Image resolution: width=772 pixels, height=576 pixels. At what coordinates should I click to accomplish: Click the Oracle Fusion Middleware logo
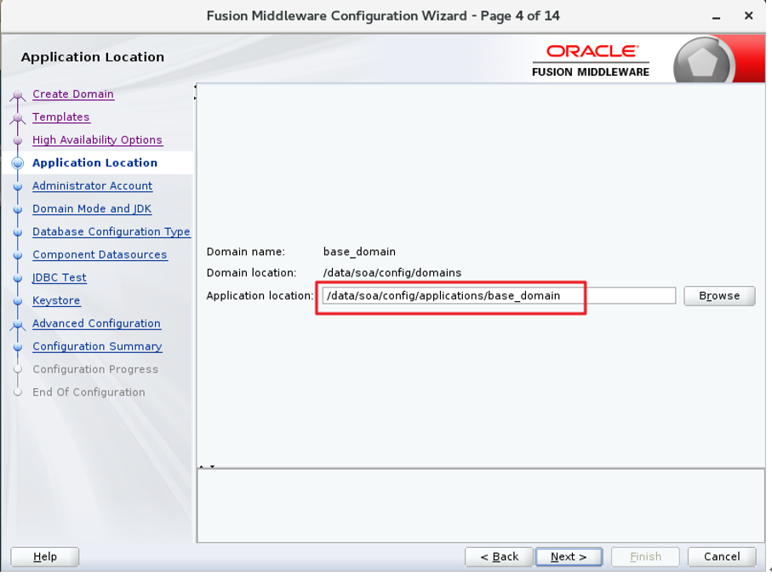pos(591,61)
